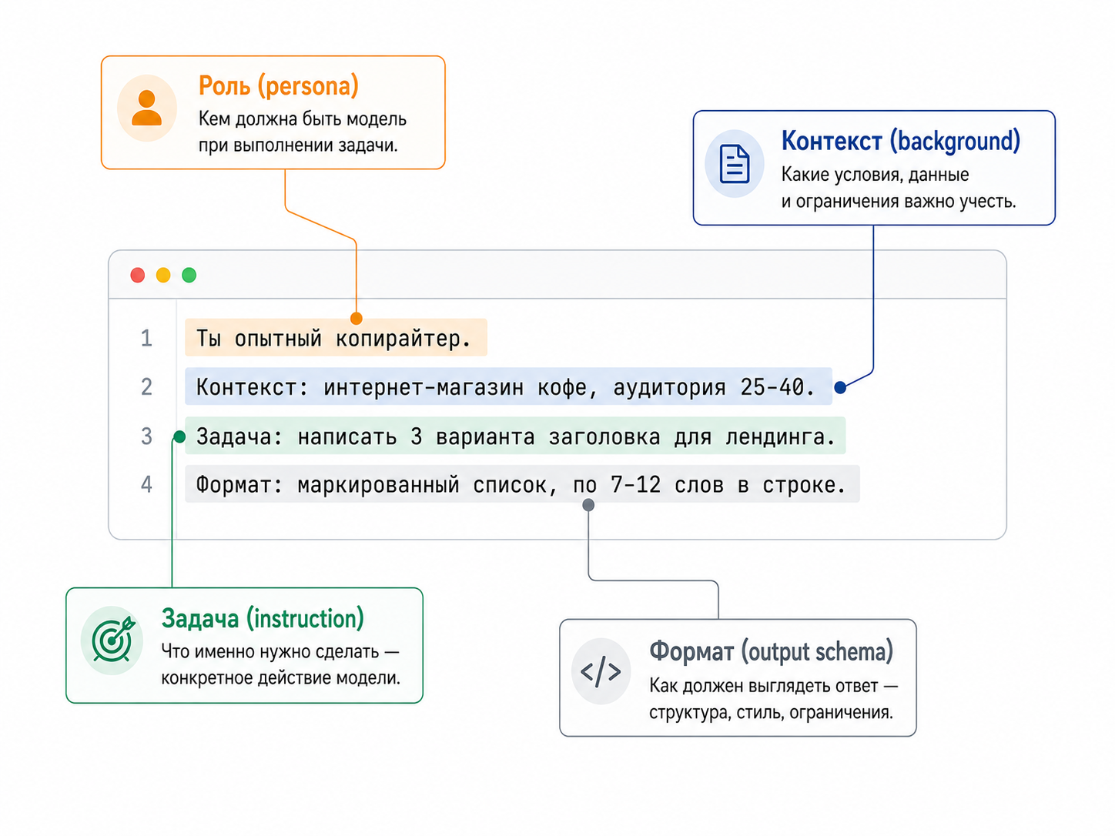This screenshot has height=836, width=1115.
Task: Click line number 4 in the gutter
Action: [x=146, y=484]
